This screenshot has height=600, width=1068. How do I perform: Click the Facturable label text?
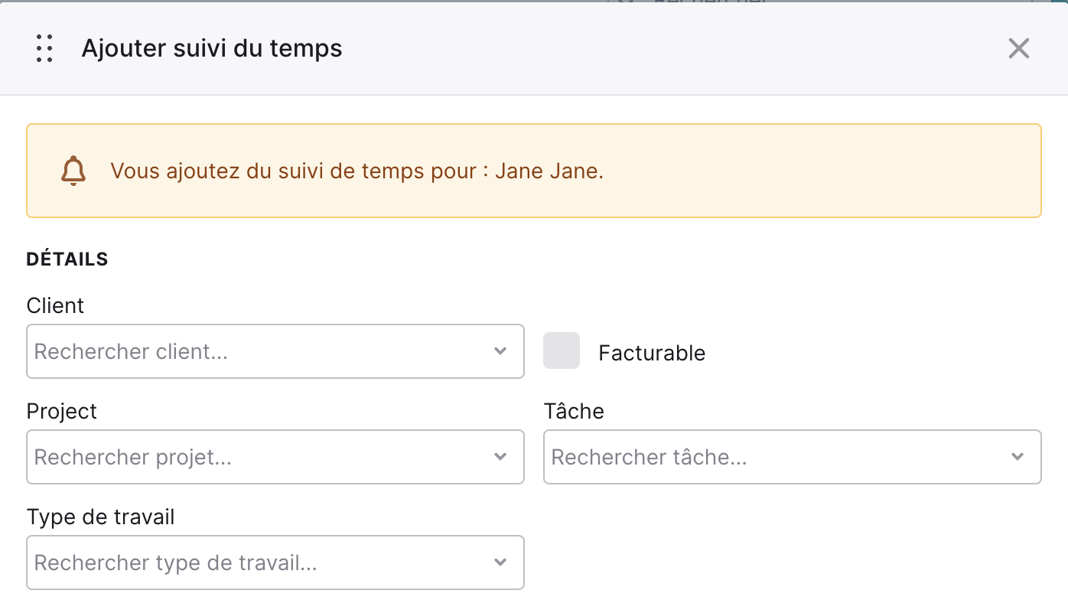652,353
